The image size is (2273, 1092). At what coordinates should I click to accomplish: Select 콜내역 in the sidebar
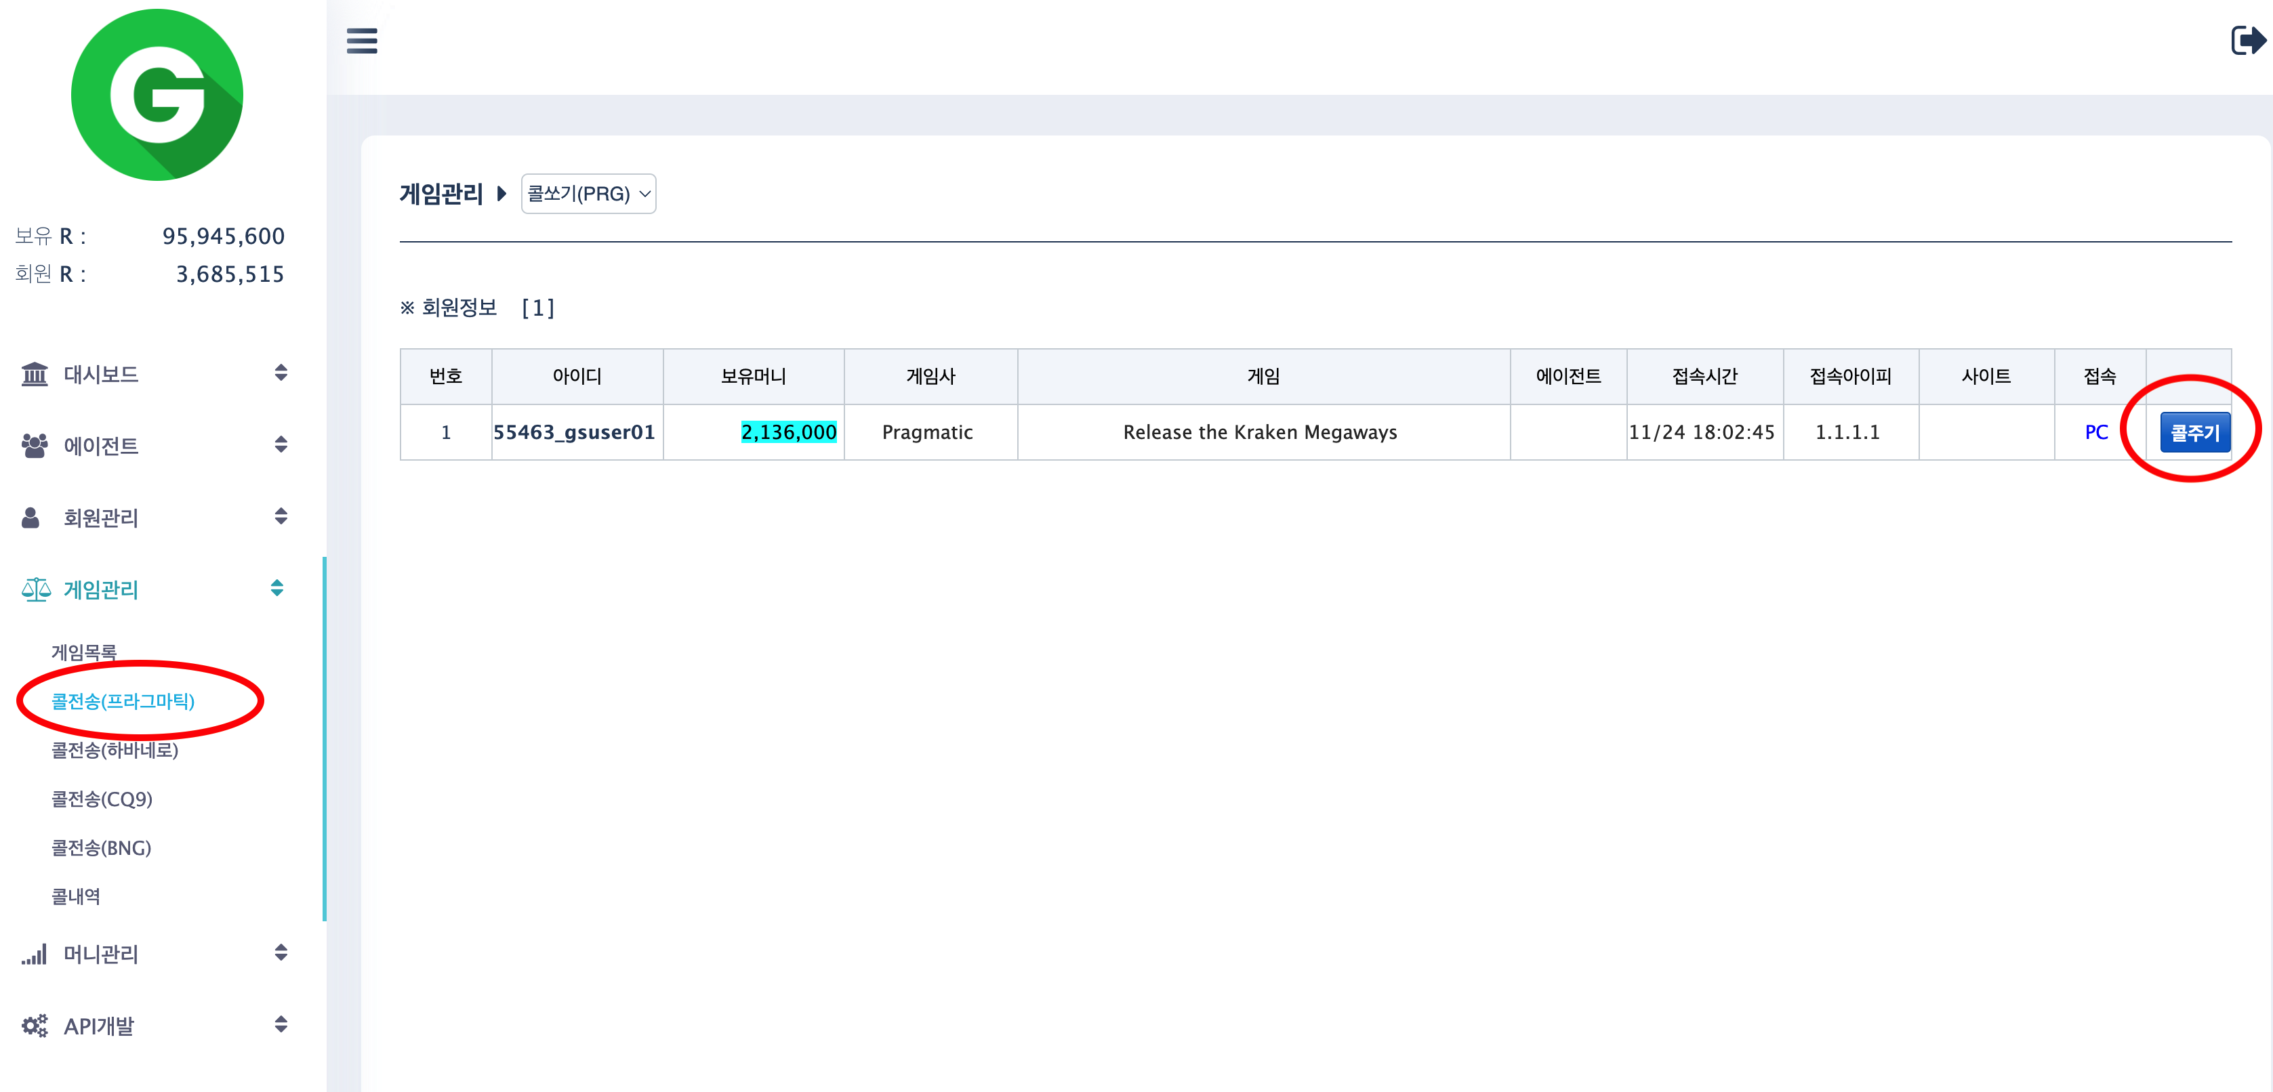point(76,897)
